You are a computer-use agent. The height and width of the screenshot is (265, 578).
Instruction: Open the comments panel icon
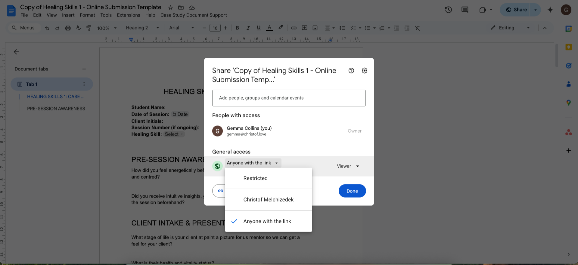[465, 10]
